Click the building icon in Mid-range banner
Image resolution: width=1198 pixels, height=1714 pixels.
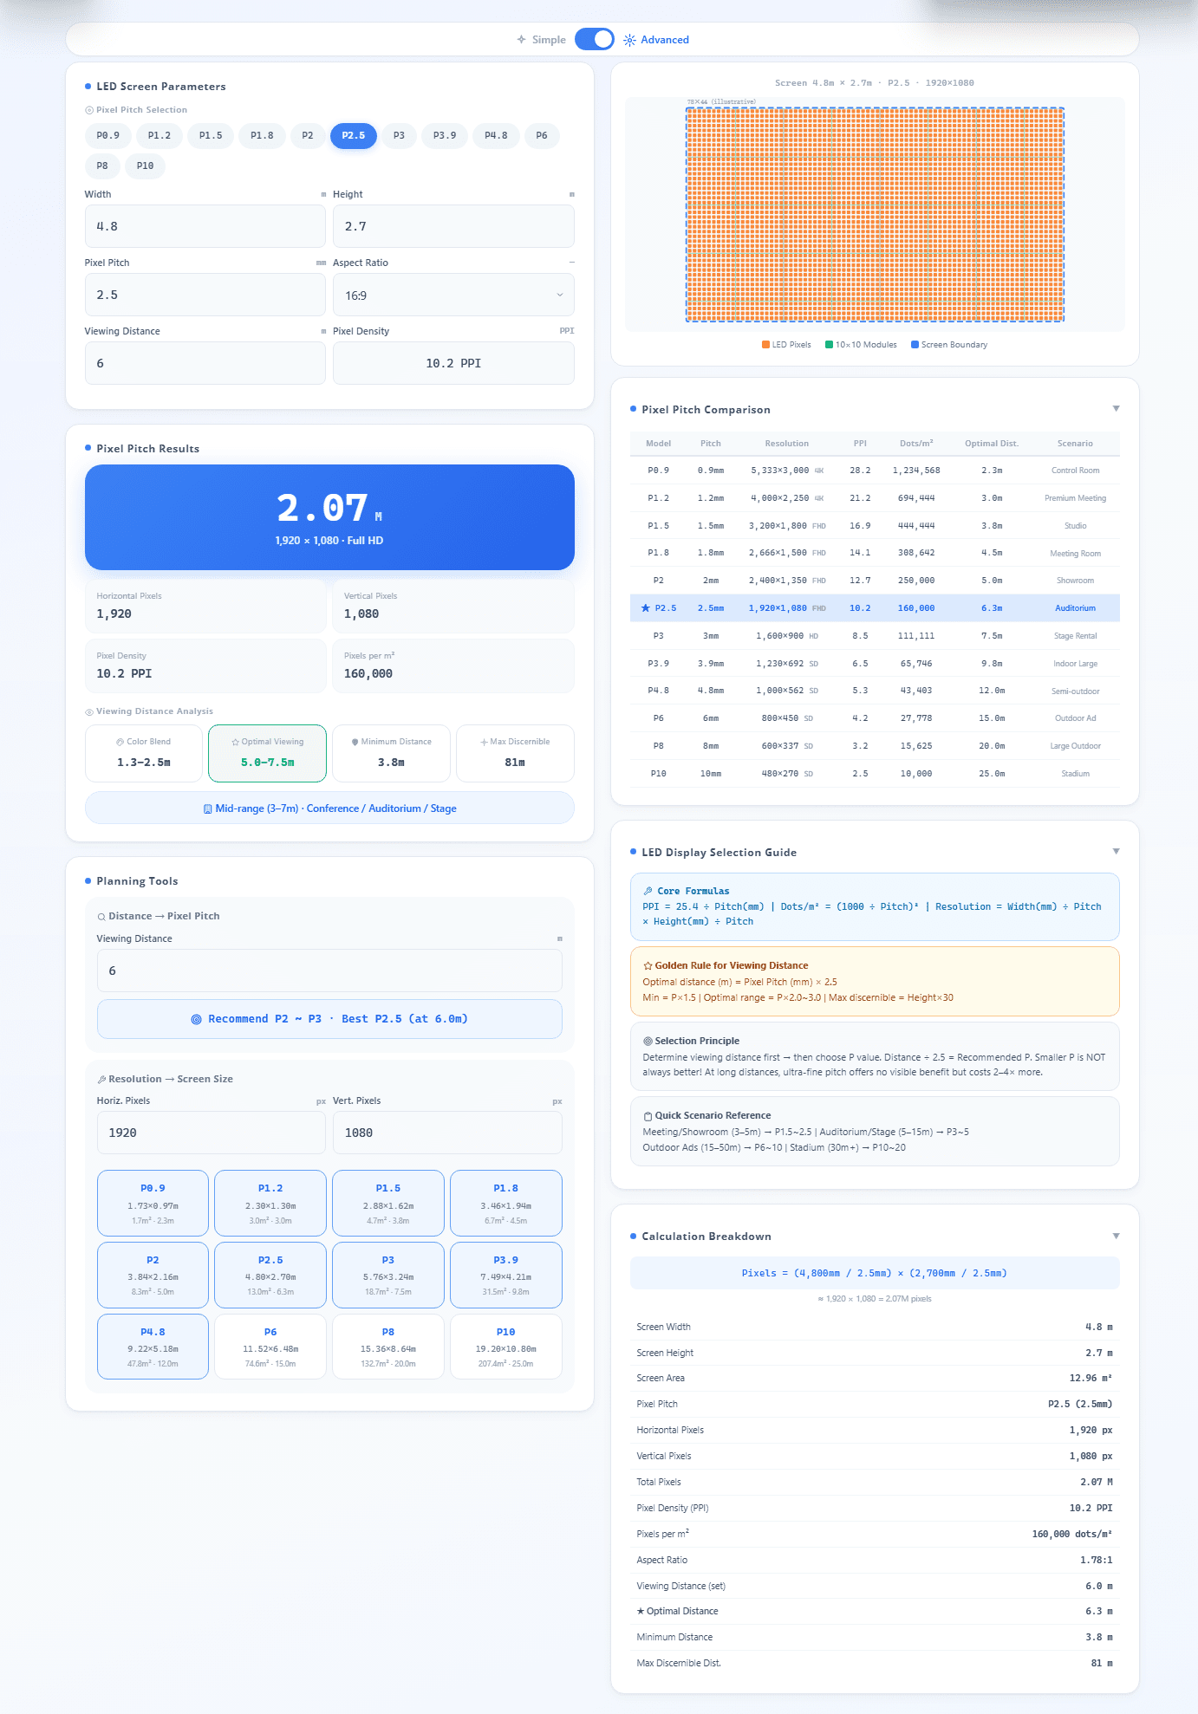pos(208,808)
